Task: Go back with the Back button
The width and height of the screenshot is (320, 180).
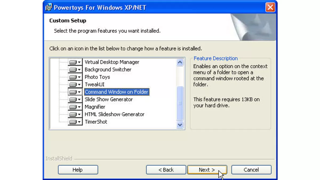Action: (166, 170)
